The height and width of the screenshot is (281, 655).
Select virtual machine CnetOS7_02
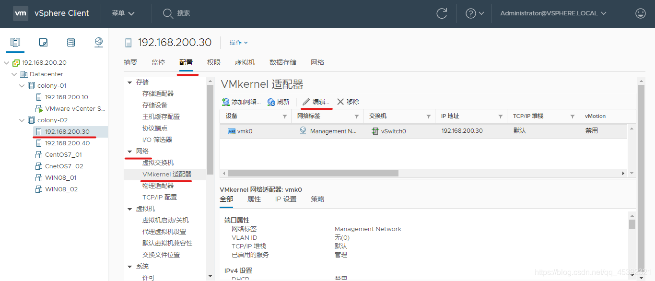64,166
